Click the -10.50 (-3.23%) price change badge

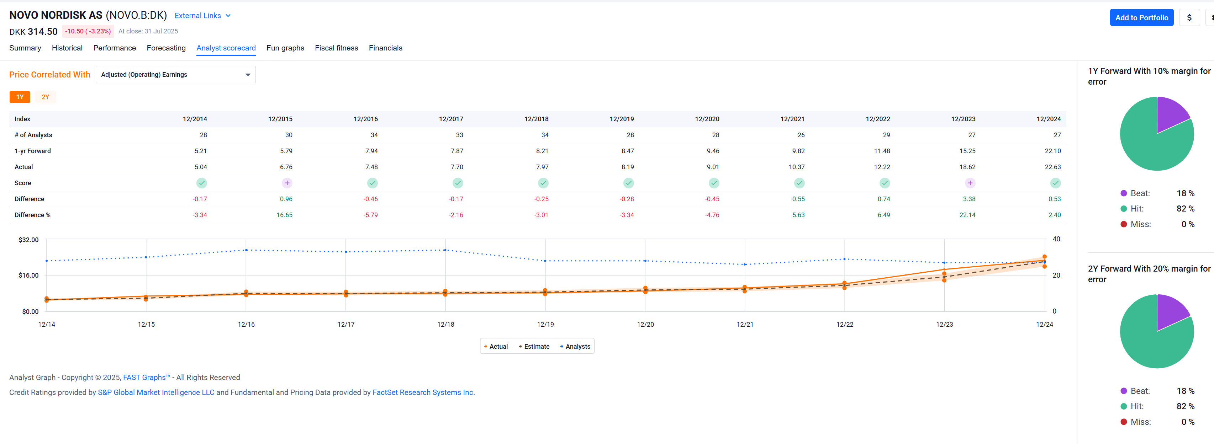click(88, 31)
